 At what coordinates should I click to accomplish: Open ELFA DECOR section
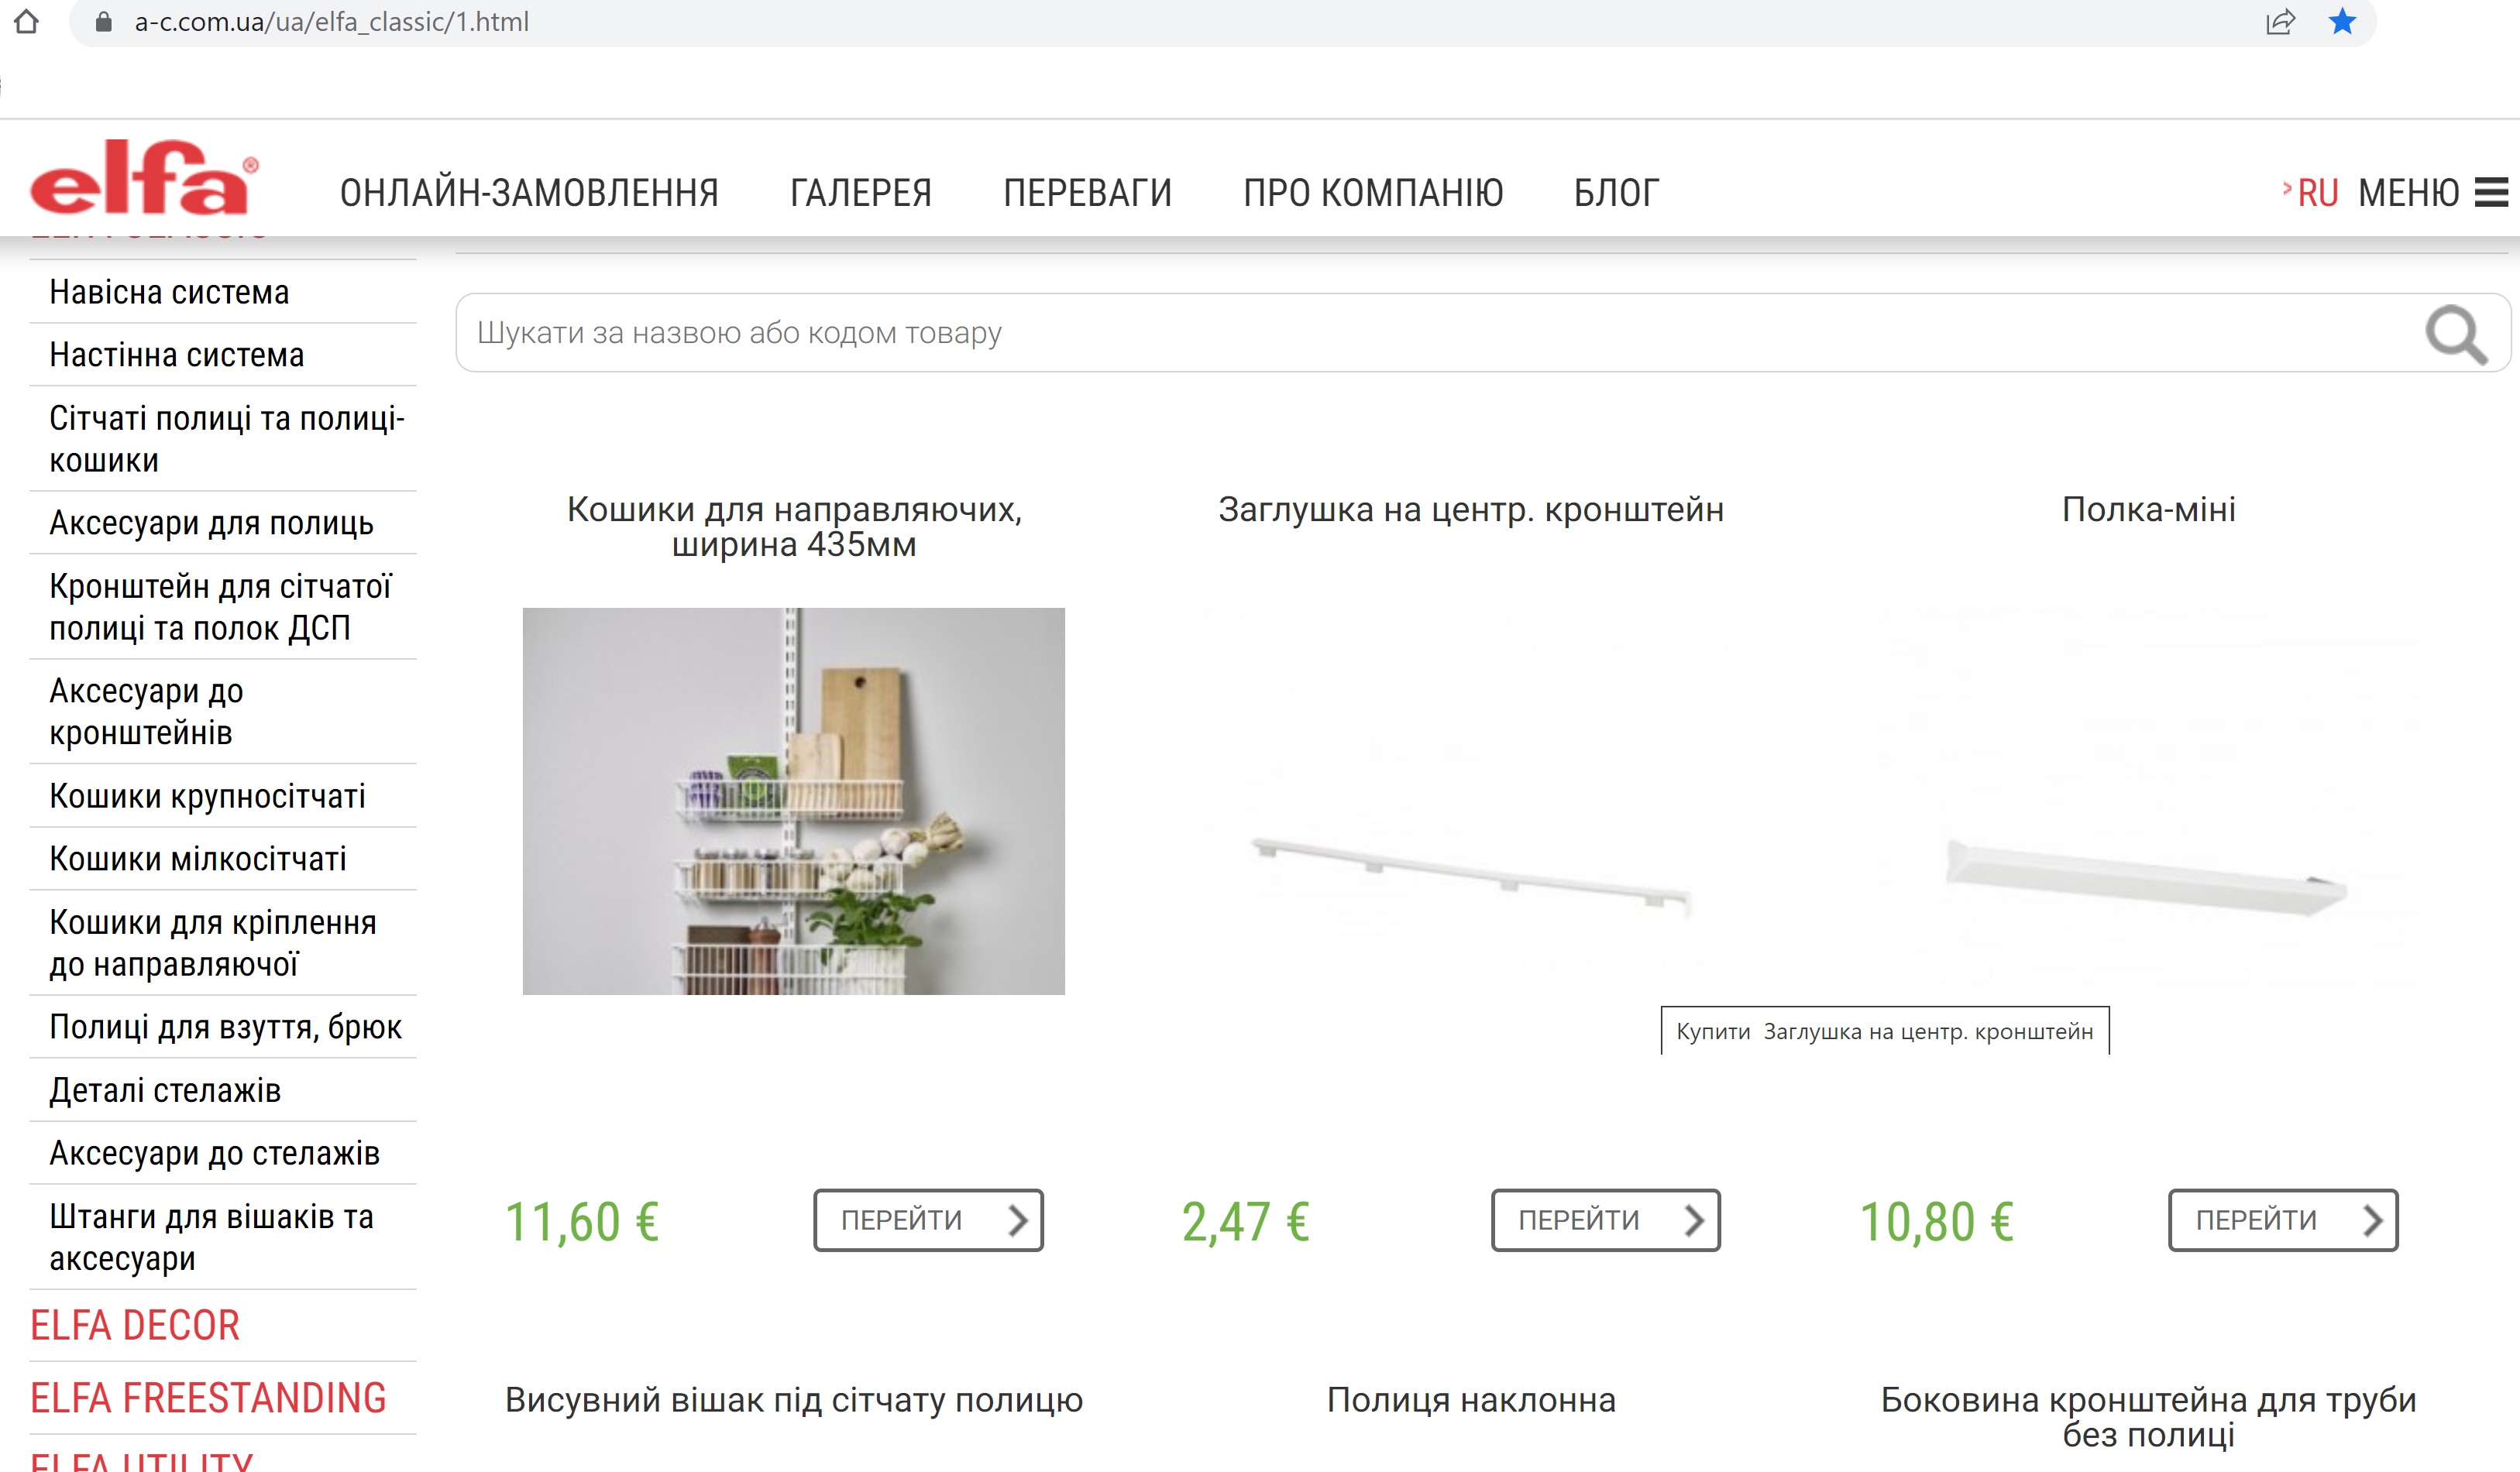point(135,1325)
